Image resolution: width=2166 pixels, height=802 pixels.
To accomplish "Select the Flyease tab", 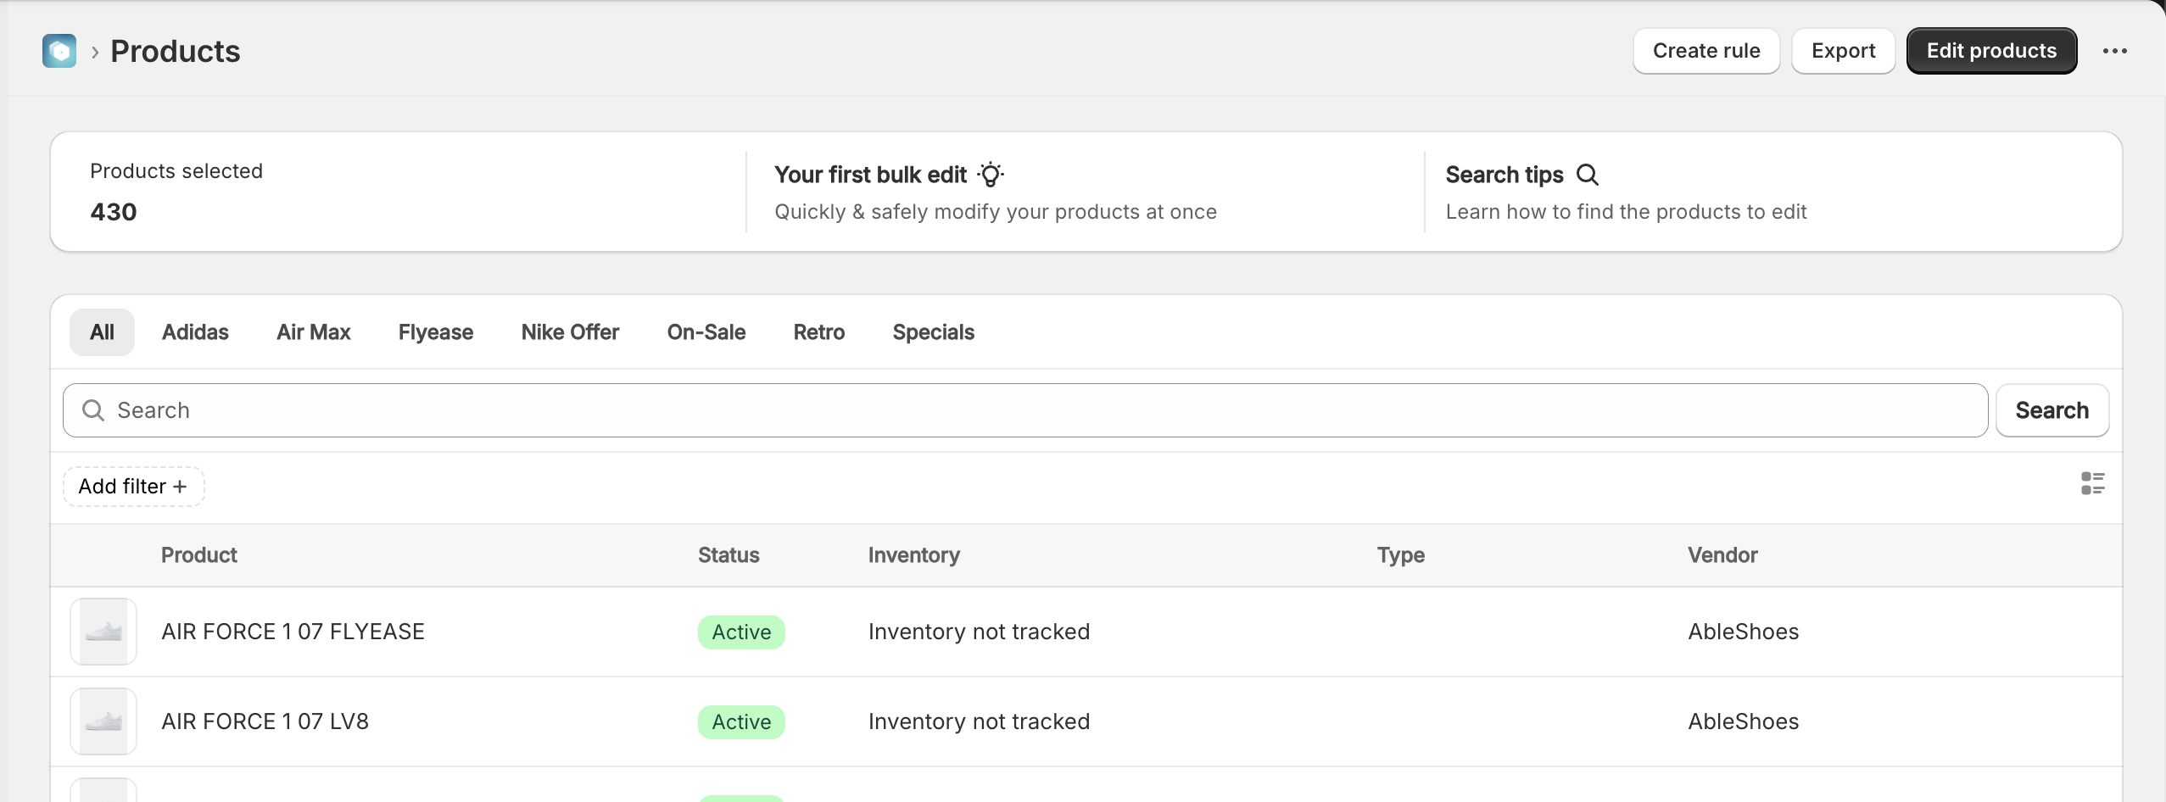I will (x=436, y=332).
